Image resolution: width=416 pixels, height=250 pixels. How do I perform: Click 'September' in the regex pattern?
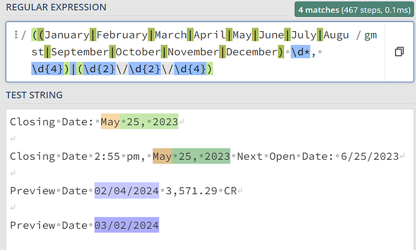tap(80, 52)
